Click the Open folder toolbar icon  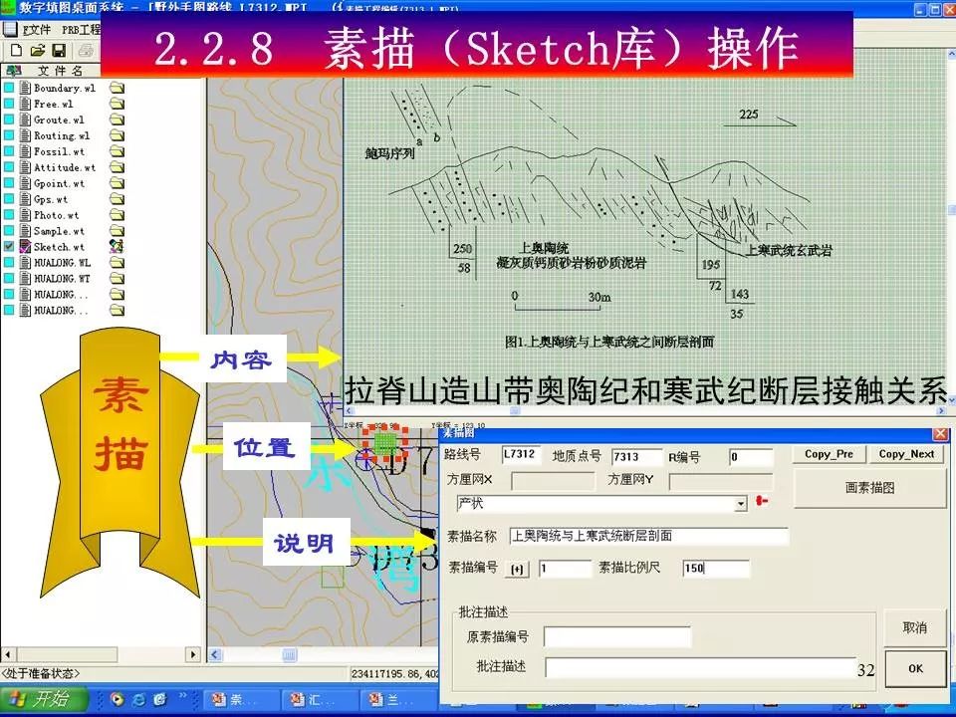tap(38, 51)
